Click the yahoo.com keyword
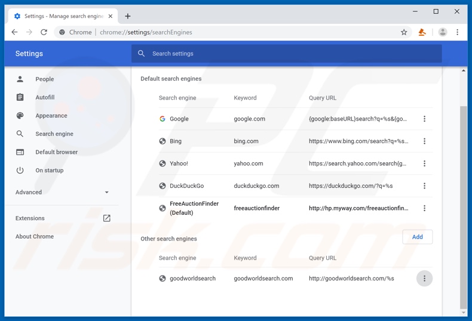Image resolution: width=472 pixels, height=321 pixels. click(249, 163)
